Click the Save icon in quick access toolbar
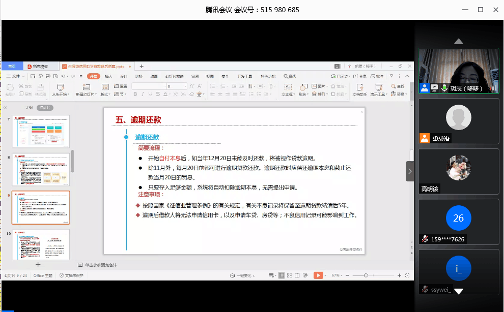Viewport: 504px width, 312px height. pos(33,76)
